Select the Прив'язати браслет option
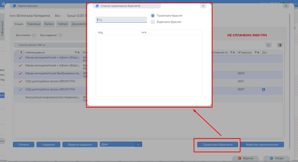 click(153, 16)
